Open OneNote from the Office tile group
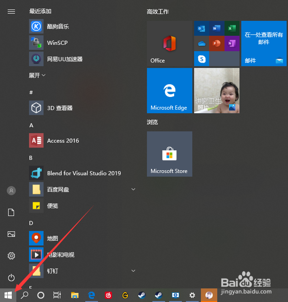Viewport: 288px width, 302px height. click(x=232, y=43)
